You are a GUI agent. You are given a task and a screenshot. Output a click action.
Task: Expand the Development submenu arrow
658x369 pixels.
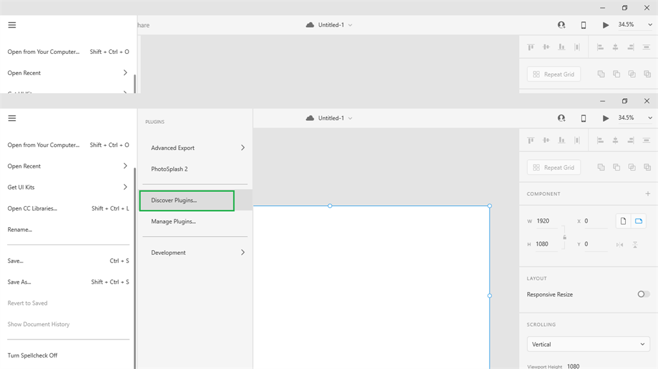[243, 253]
